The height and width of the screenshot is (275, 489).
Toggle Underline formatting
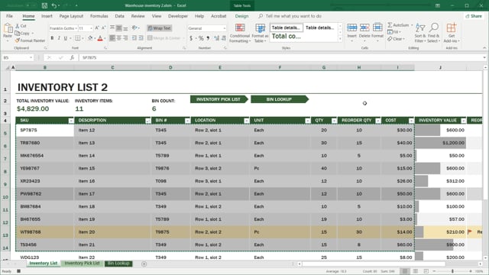point(66,38)
